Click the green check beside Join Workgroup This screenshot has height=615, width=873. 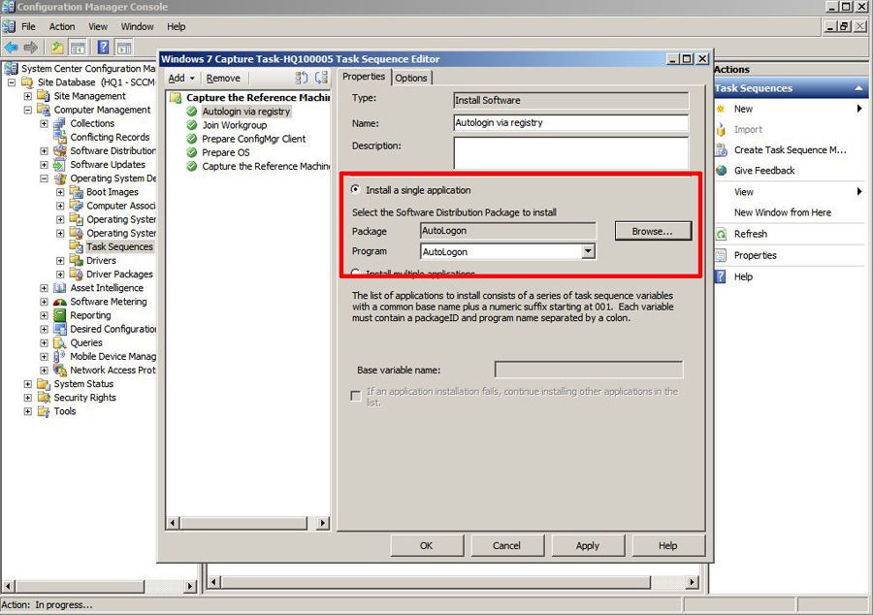[x=192, y=125]
